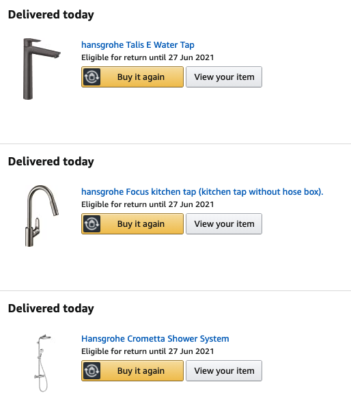Open the Focus kitchen tap product image
Image resolution: width=351 pixels, height=410 pixels.
pos(42,216)
